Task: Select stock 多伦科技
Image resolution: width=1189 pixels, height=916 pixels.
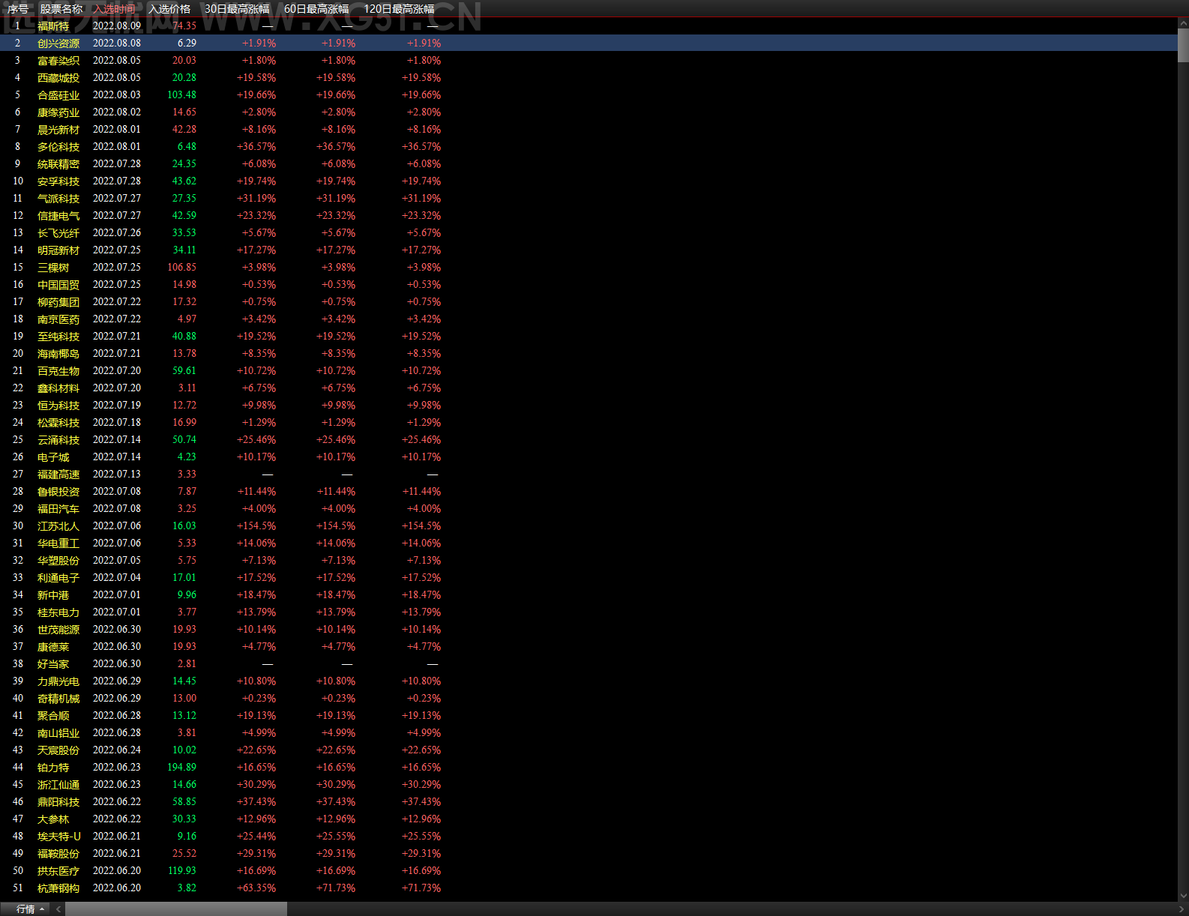Action: (x=58, y=147)
